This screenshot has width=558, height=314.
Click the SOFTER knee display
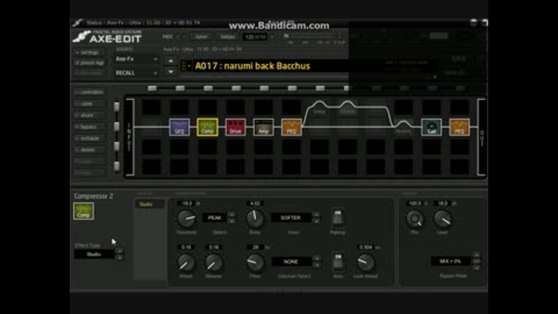(x=291, y=217)
